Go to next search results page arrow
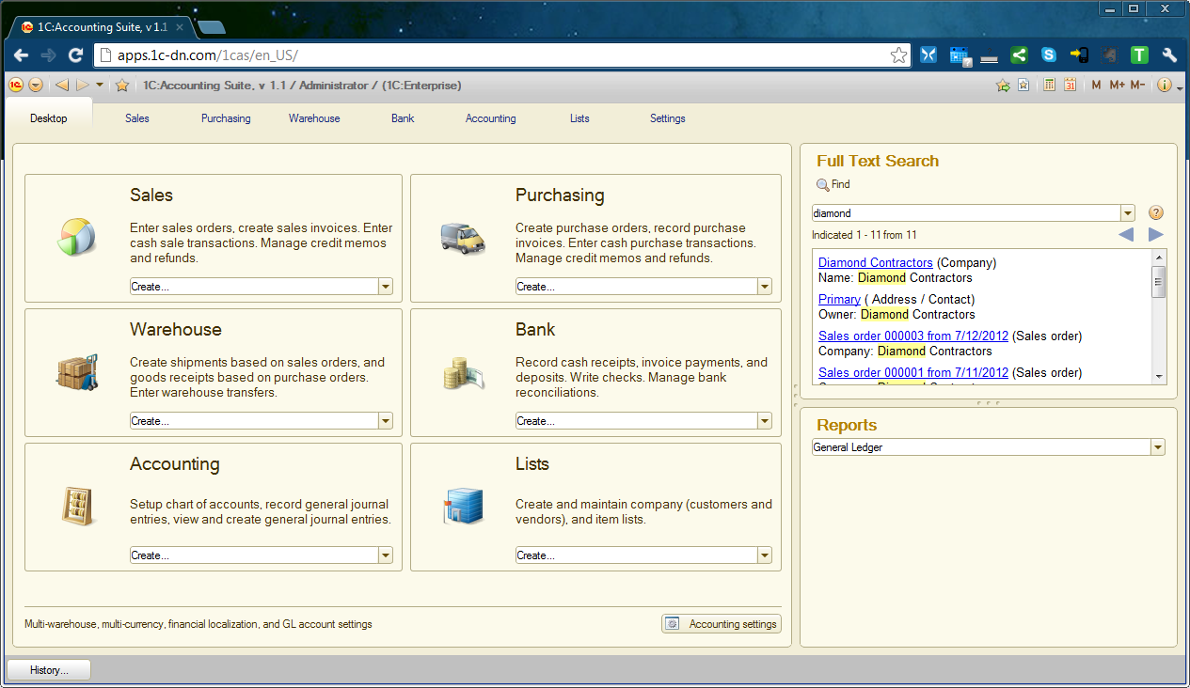This screenshot has height=688, width=1190. click(1156, 235)
